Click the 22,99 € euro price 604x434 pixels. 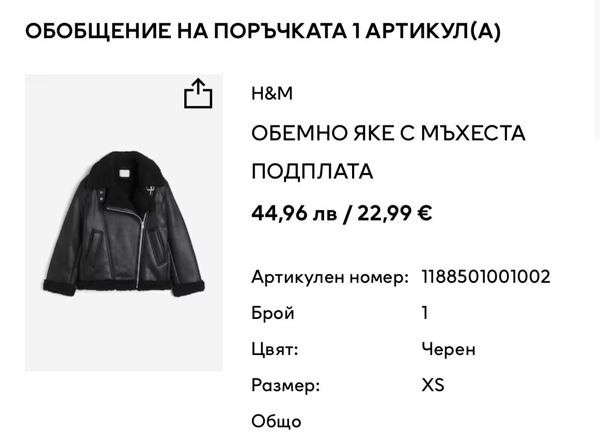coord(395,213)
